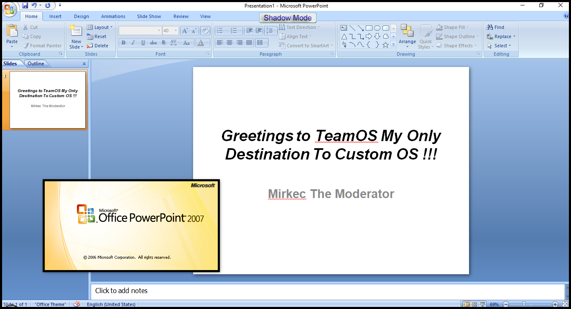Insert a Text Box shape

(x=344, y=28)
